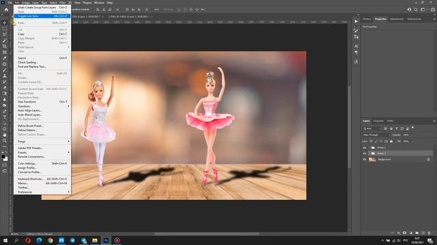
Task: Click the Home icon in options bar
Action: click(x=6, y=10)
